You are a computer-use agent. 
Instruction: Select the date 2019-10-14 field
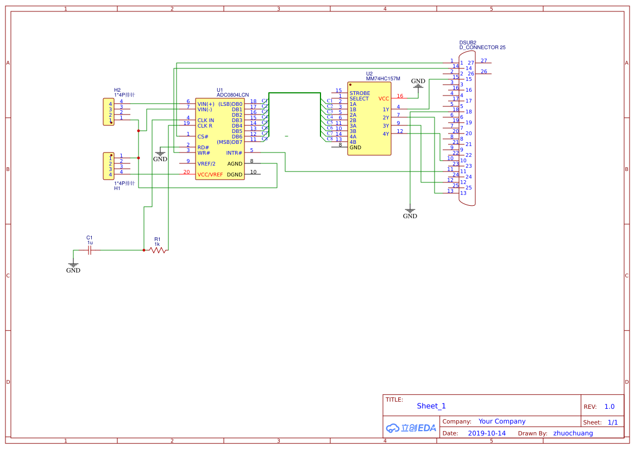pos(487,433)
